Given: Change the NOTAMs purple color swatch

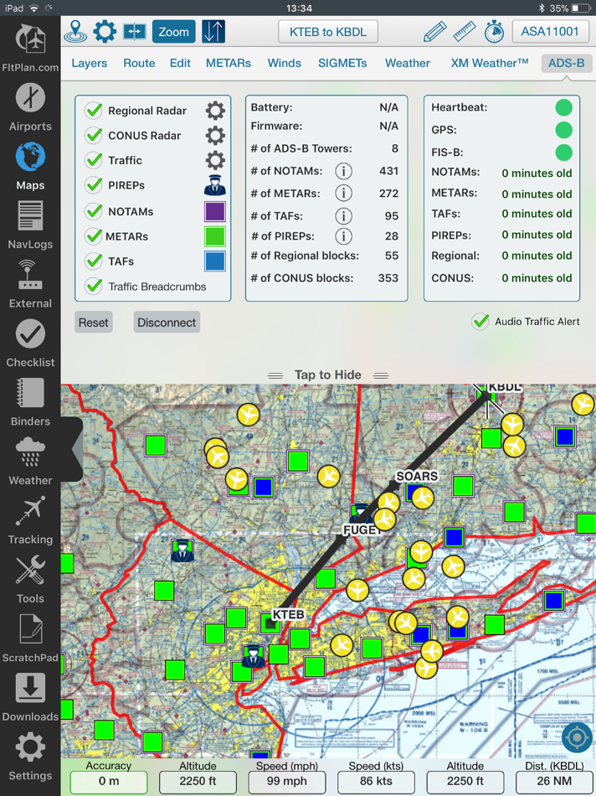Looking at the screenshot, I should tap(215, 211).
